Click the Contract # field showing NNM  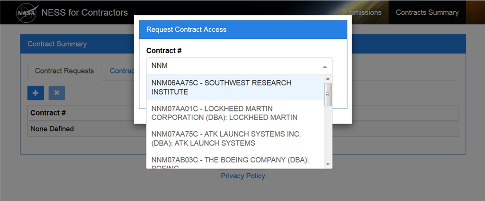click(x=232, y=66)
